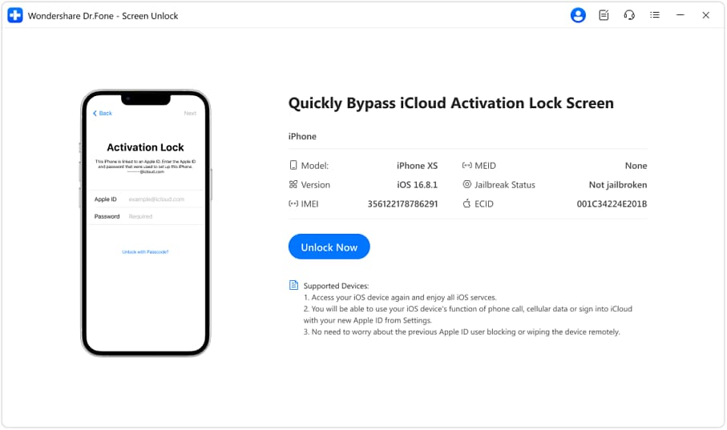Tap Back on the phone preview

103,114
